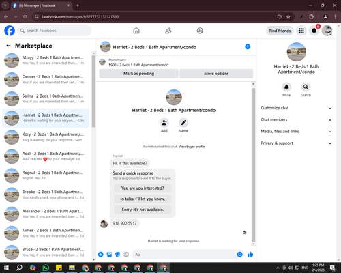Open Windows Start menu

click(x=6, y=268)
